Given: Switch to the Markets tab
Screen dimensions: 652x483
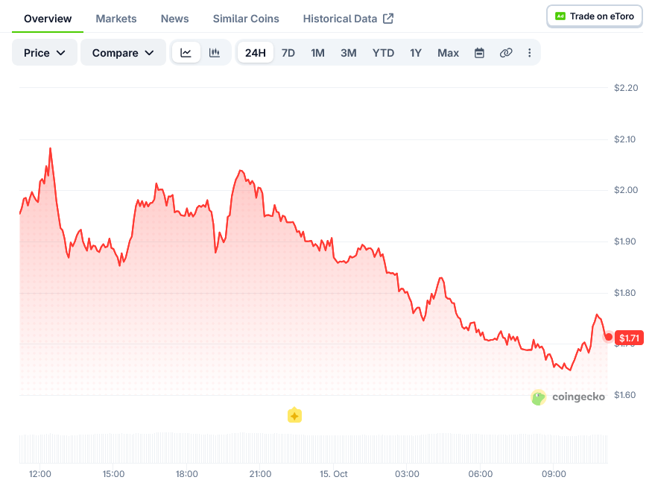Looking at the screenshot, I should pos(116,19).
